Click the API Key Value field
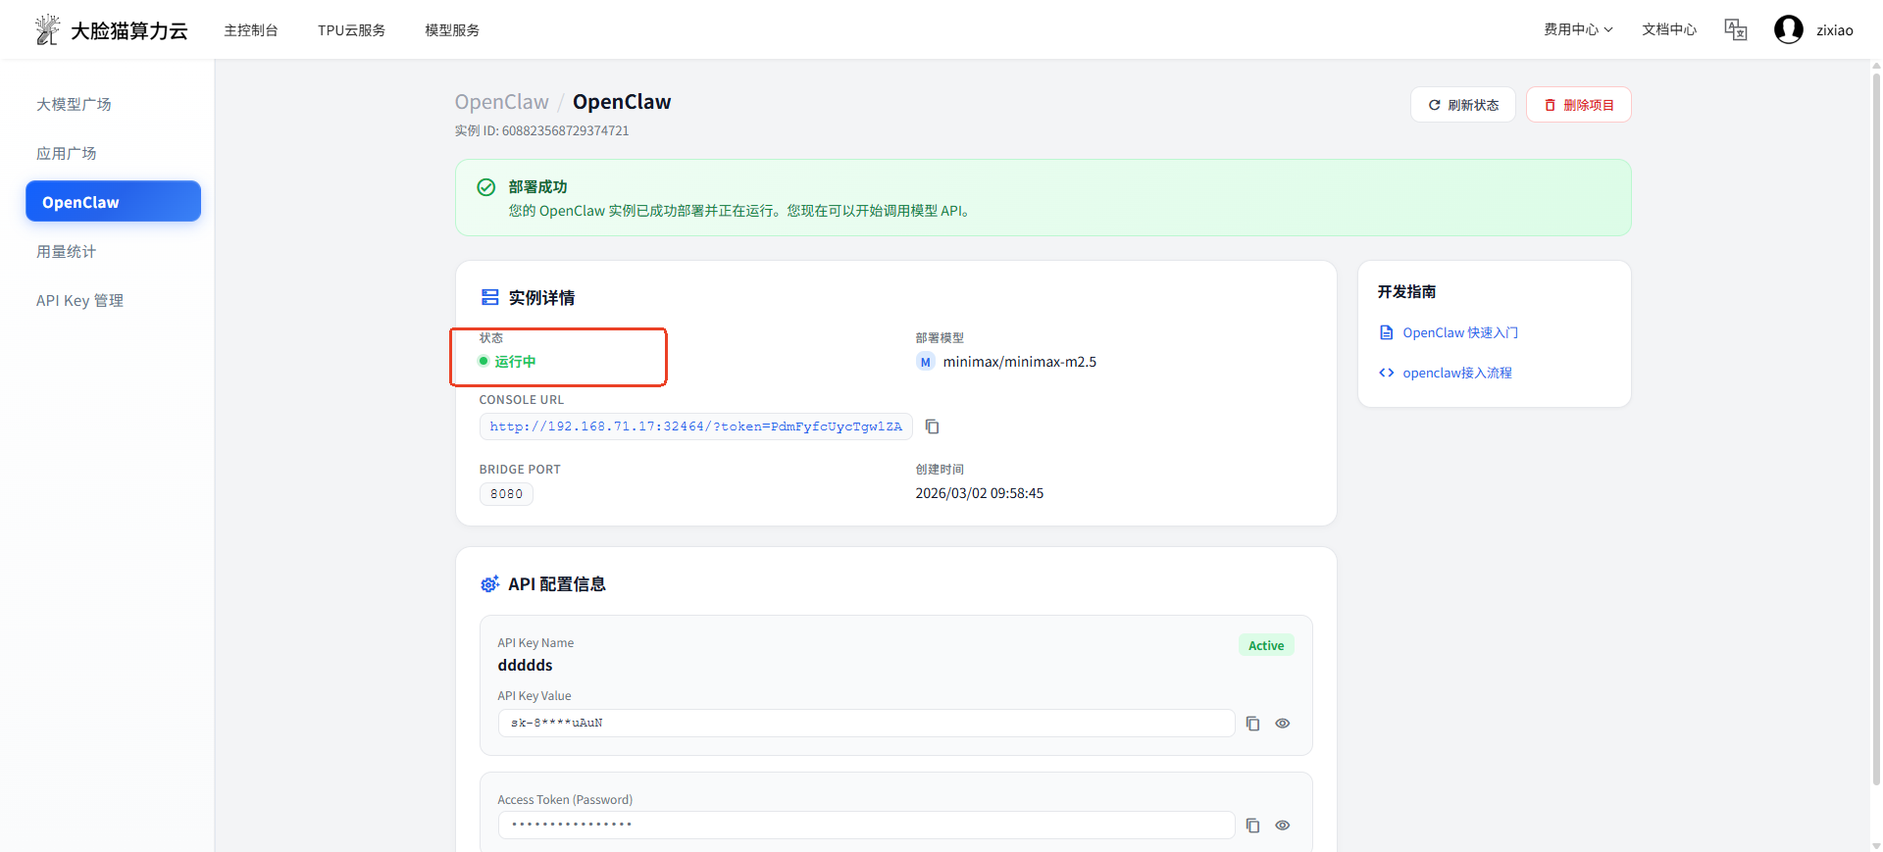1883x852 pixels. (865, 724)
